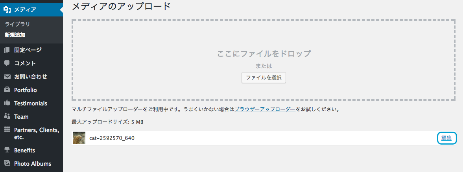
Task: Open the Testimonials menu label
Action: [31, 103]
